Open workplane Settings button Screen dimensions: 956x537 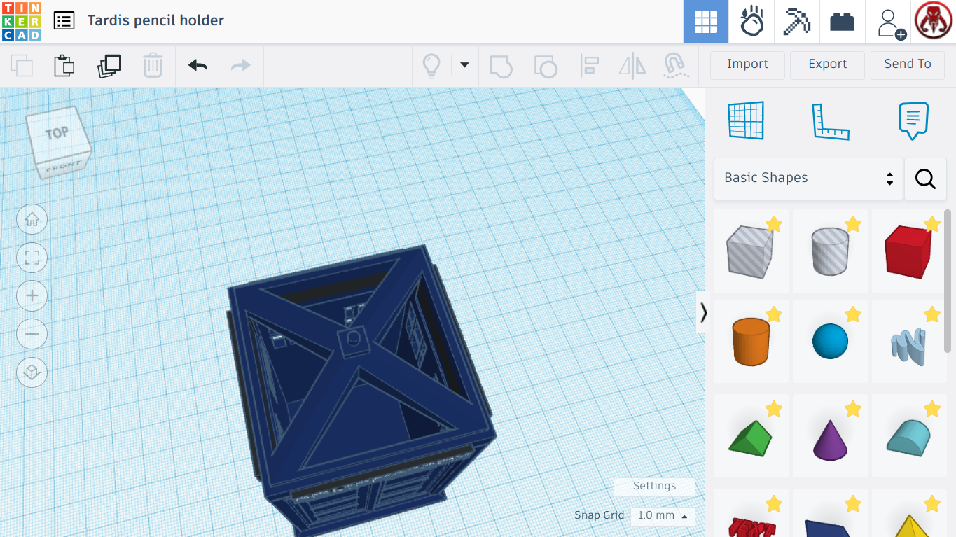click(654, 487)
